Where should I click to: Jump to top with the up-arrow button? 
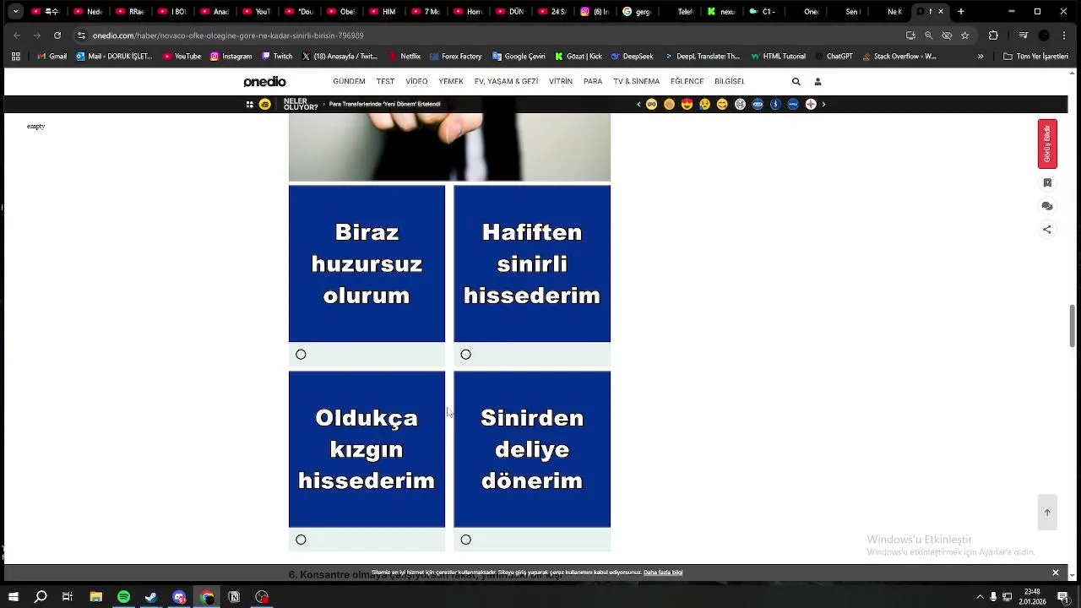pyautogui.click(x=1047, y=513)
